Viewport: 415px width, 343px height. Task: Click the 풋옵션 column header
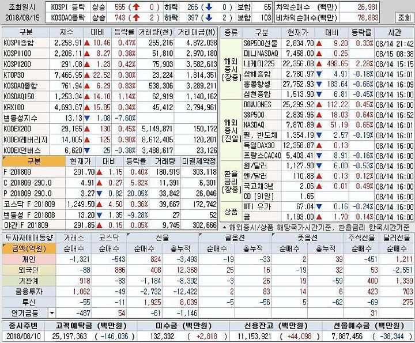[308, 238]
